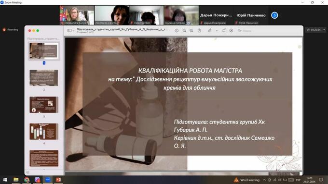
Task: Click the Wind warning weather widget
Action: tap(246, 180)
